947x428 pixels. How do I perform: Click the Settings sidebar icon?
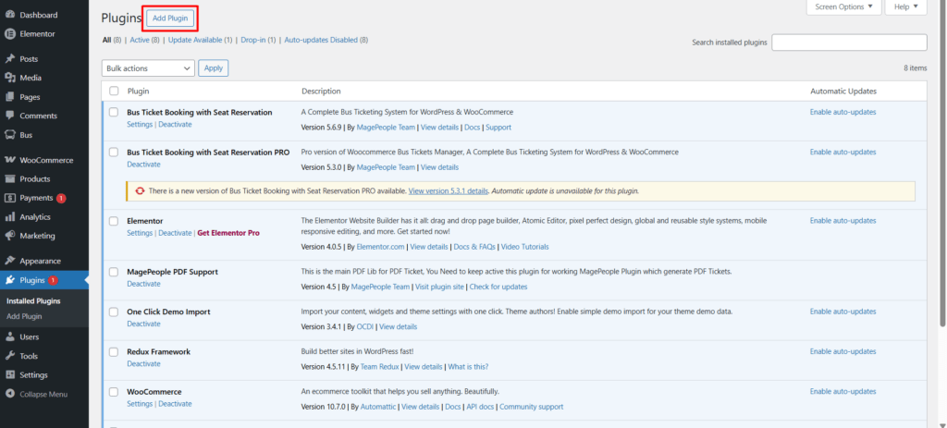[x=9, y=375]
